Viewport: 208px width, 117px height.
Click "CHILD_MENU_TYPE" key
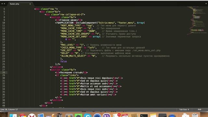point(71,48)
